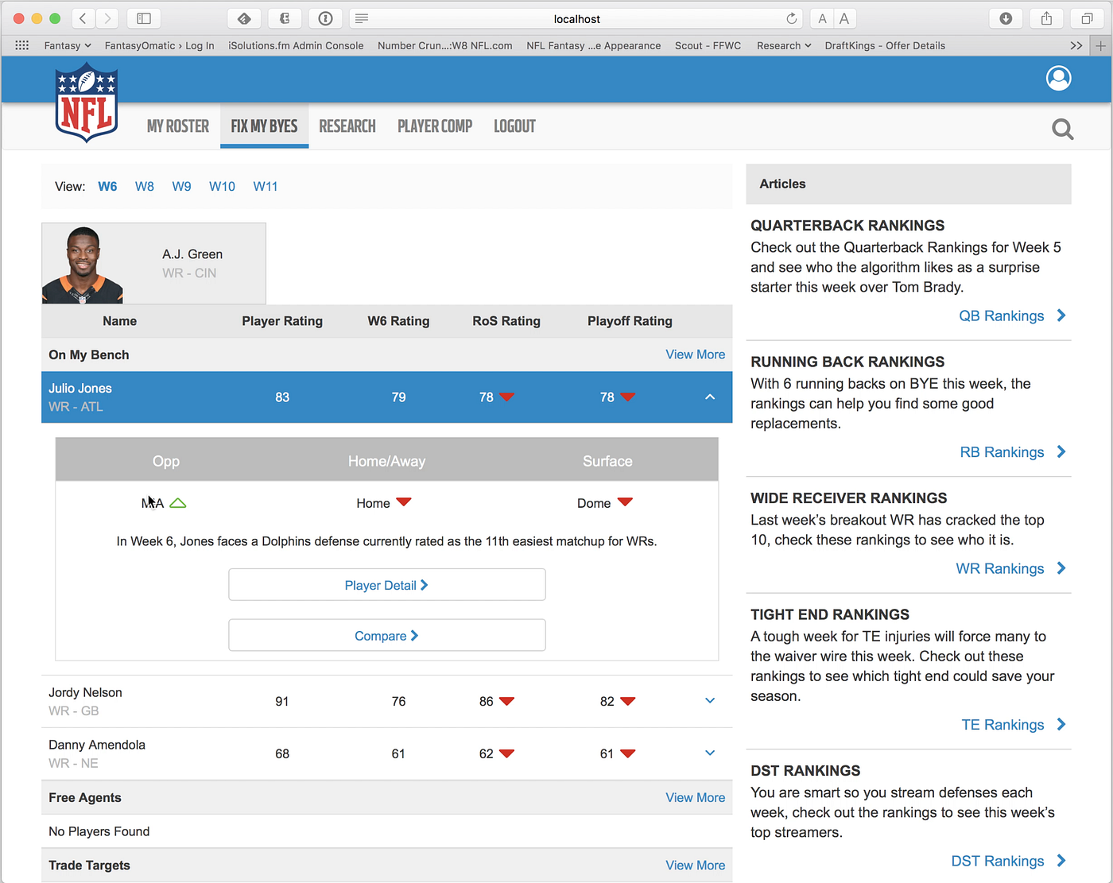Click Safari back navigation arrow

click(83, 18)
